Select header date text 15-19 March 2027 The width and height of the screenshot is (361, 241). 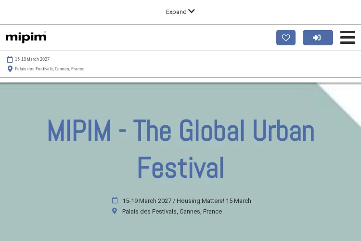coord(32,59)
